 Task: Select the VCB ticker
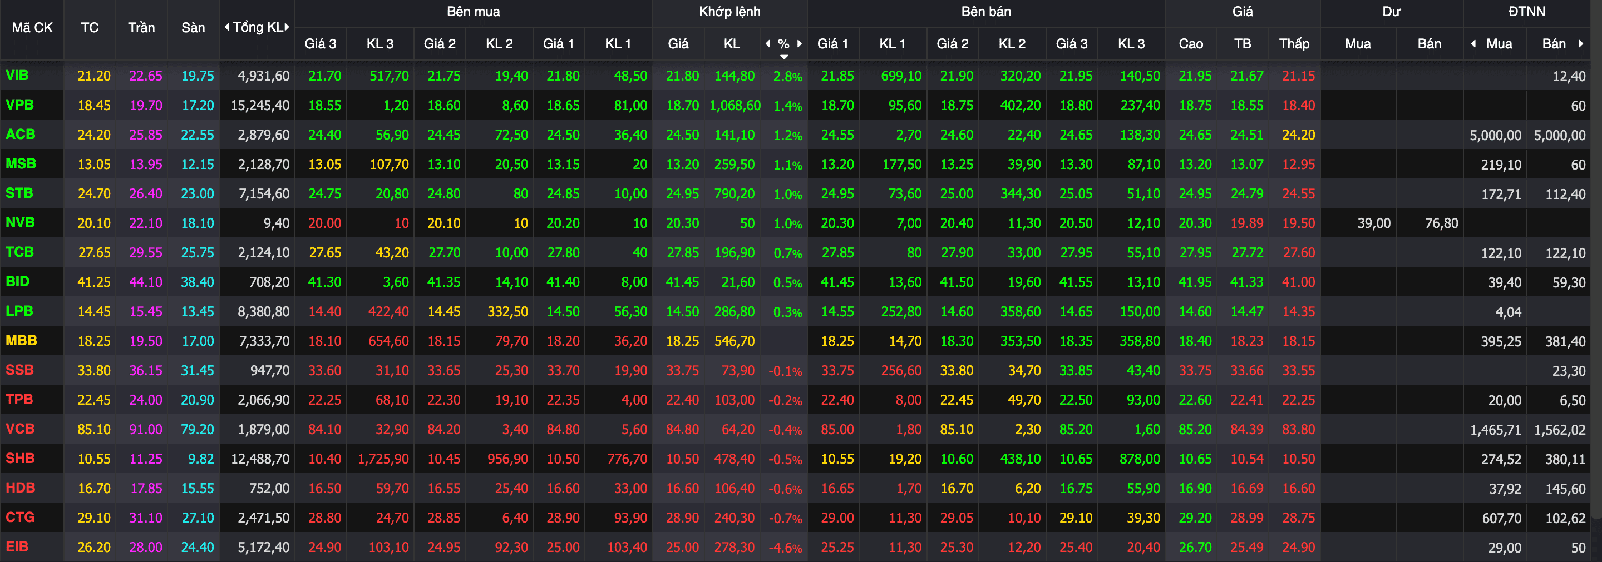pos(20,429)
